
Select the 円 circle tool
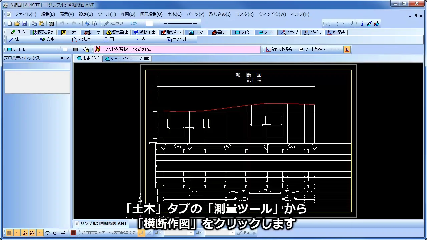pos(109,39)
